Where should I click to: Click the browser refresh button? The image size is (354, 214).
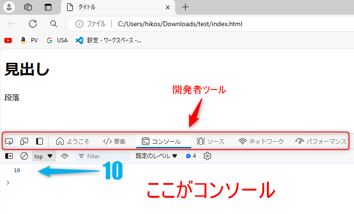pos(33,24)
